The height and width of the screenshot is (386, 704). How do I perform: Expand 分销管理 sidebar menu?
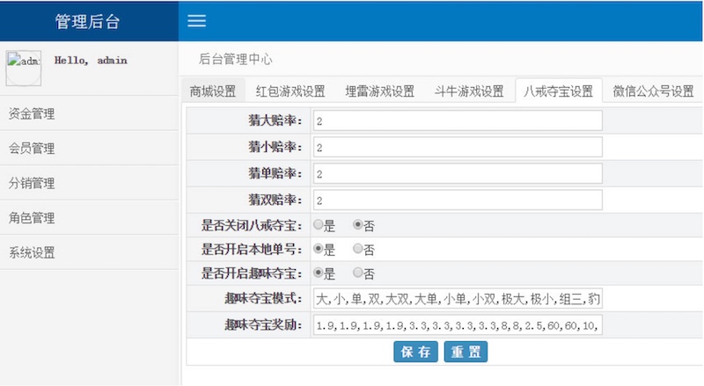(32, 183)
